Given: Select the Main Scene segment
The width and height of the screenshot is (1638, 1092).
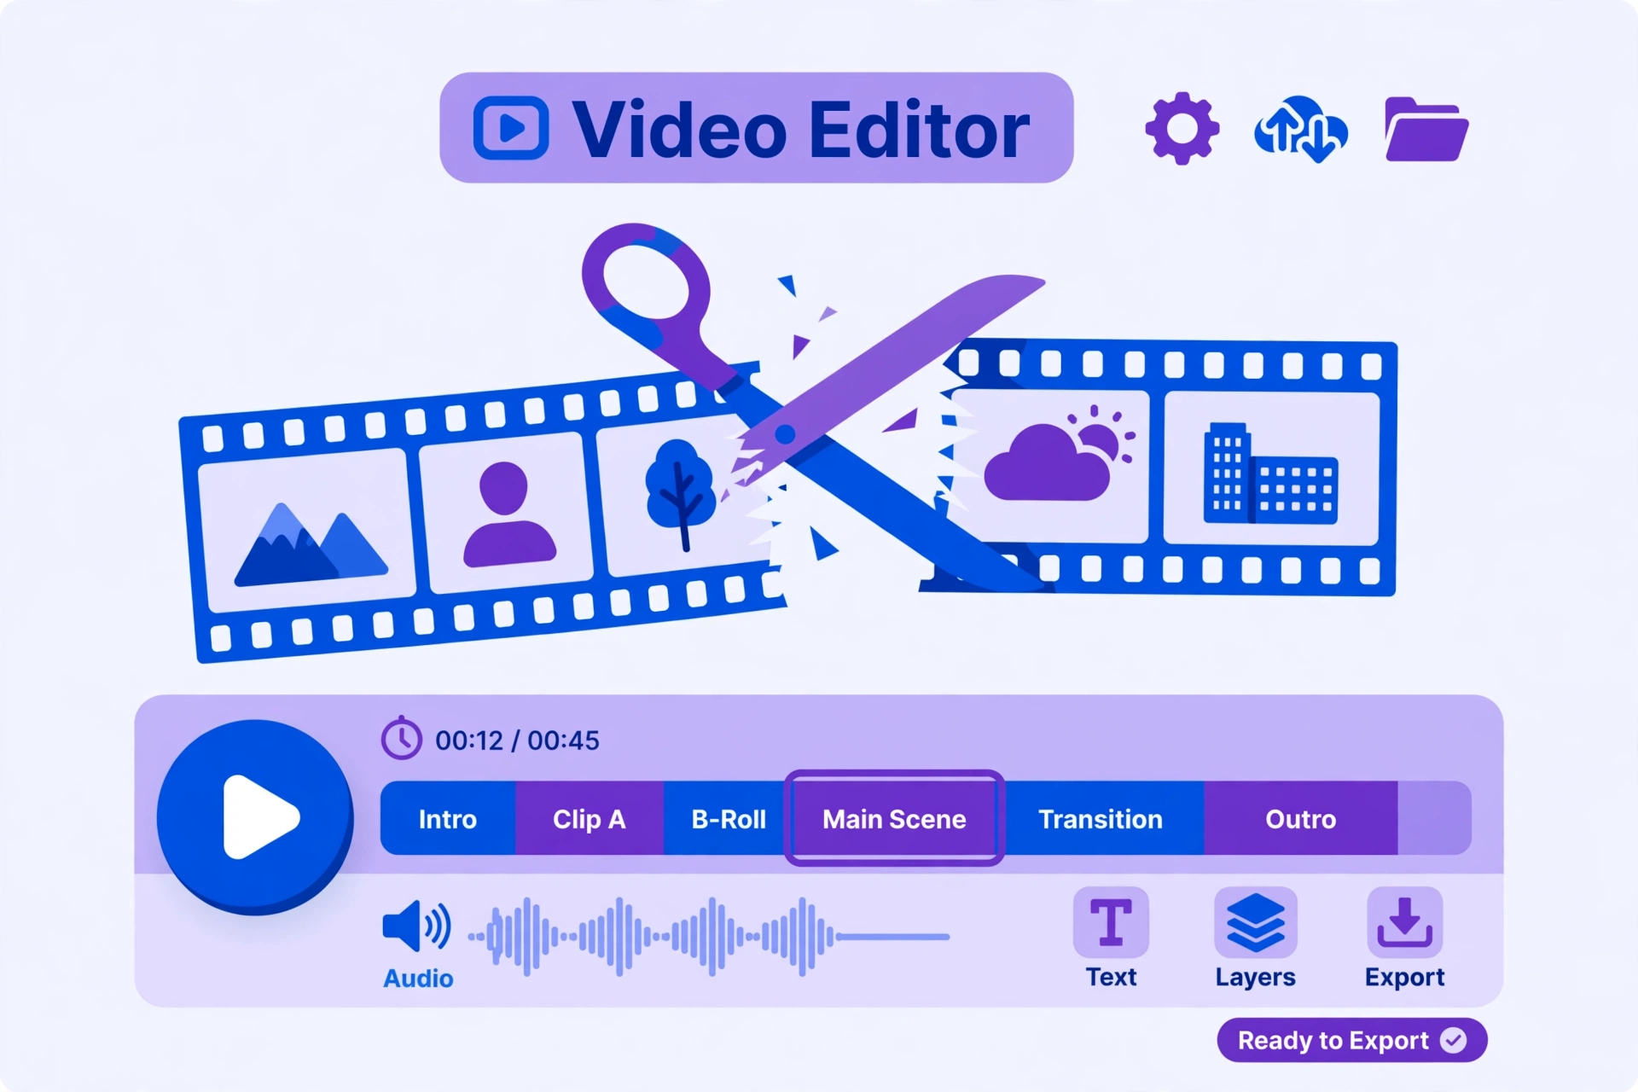Looking at the screenshot, I should tap(894, 818).
